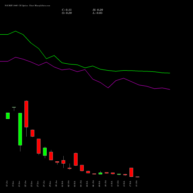Click the 17 Feb date label
193x193 pixels.
pyautogui.click(x=130, y=184)
